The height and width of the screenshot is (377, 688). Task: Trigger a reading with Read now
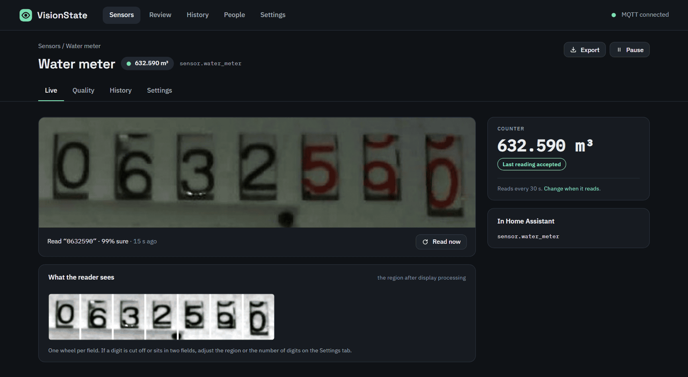[441, 242]
